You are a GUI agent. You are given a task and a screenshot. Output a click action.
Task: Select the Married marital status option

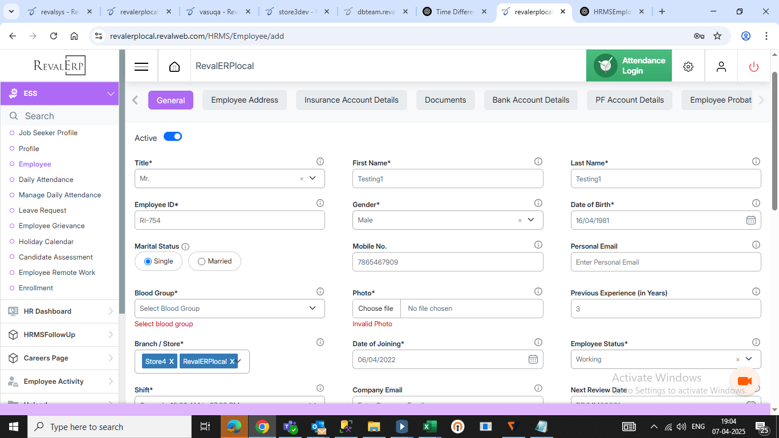pyautogui.click(x=201, y=261)
